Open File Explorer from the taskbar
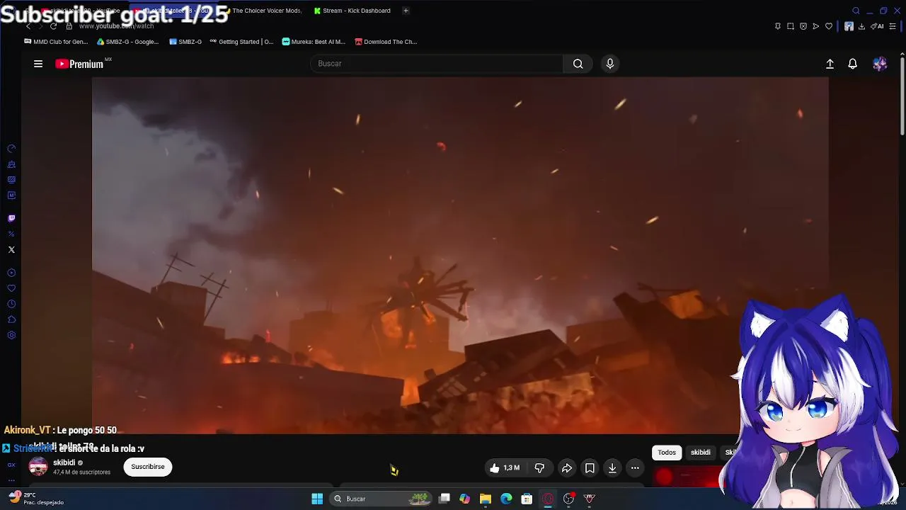The height and width of the screenshot is (510, 906). [486, 499]
